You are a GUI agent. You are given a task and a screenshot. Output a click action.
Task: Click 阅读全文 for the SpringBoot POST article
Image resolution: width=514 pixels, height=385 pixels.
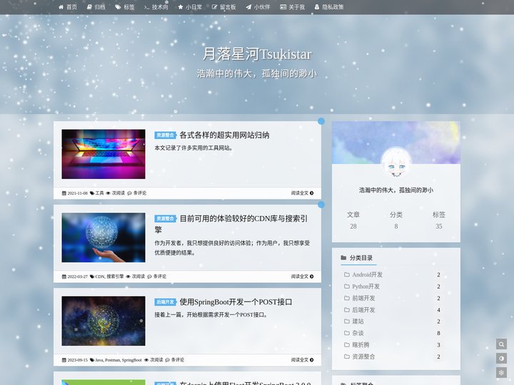(x=302, y=360)
